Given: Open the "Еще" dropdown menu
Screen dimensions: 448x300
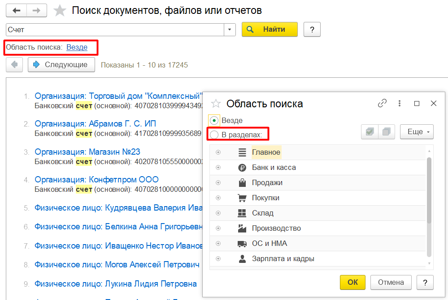Looking at the screenshot, I should [417, 132].
